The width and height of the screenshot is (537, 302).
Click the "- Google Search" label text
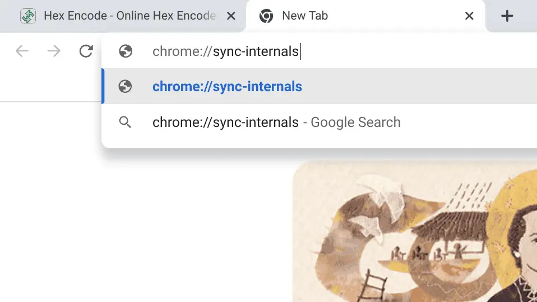(351, 122)
